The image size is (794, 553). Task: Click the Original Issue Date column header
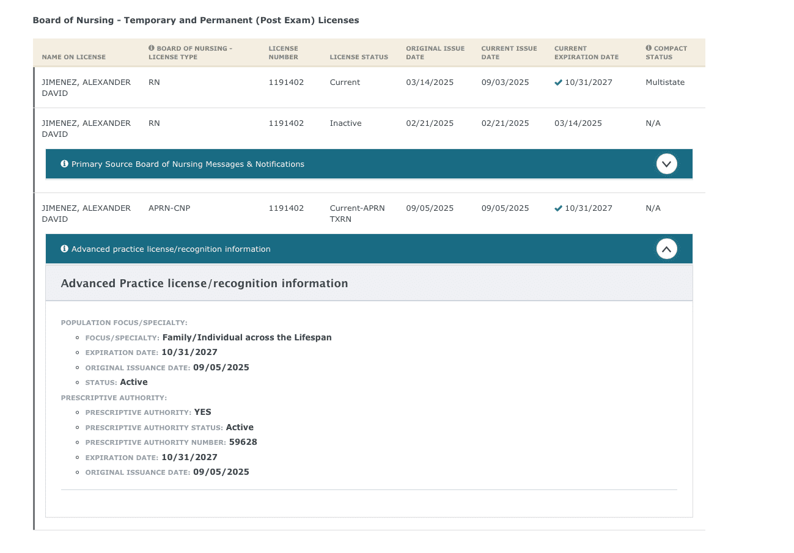[x=435, y=53]
